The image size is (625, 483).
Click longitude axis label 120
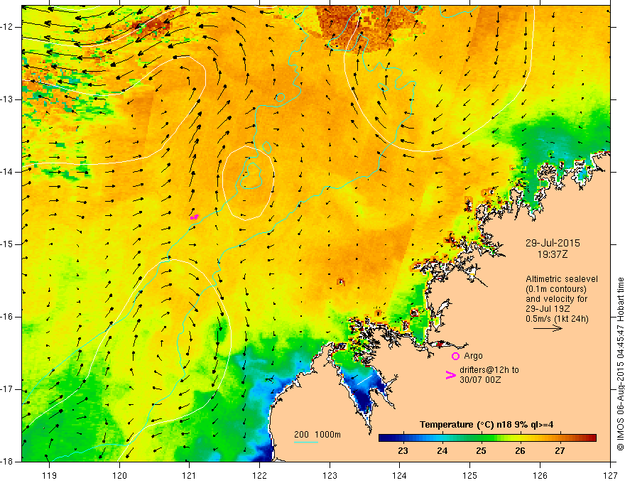tap(119, 475)
